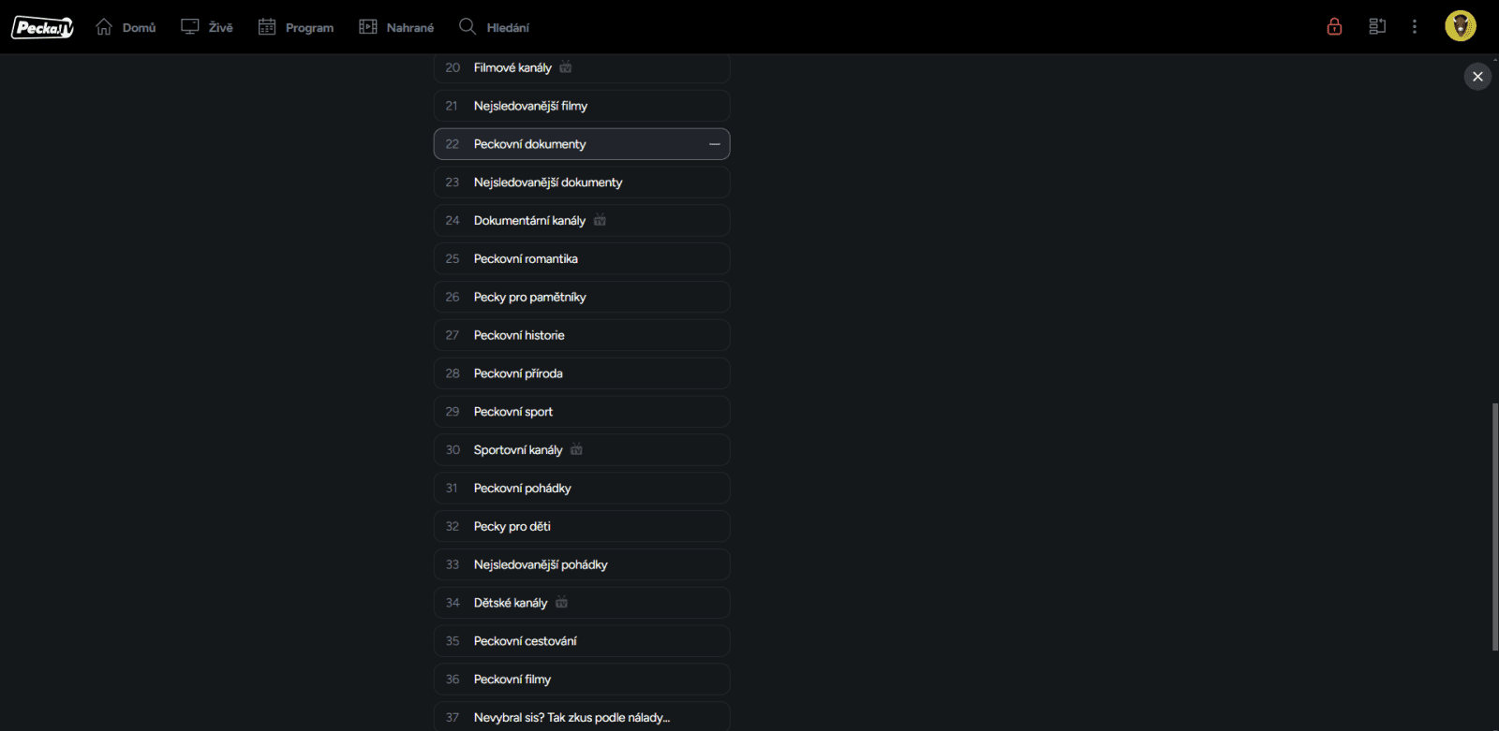Select row 23 Nejsledovanější dokumenty
This screenshot has height=731, width=1499.
(582, 183)
